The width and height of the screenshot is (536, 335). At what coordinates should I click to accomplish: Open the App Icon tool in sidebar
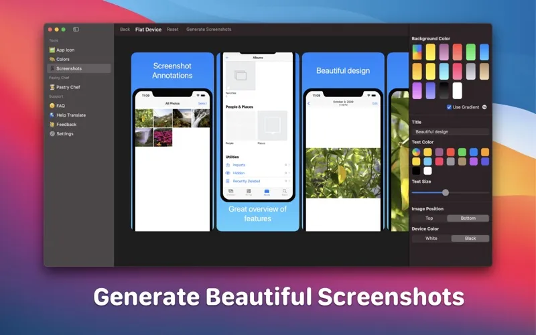(78, 50)
